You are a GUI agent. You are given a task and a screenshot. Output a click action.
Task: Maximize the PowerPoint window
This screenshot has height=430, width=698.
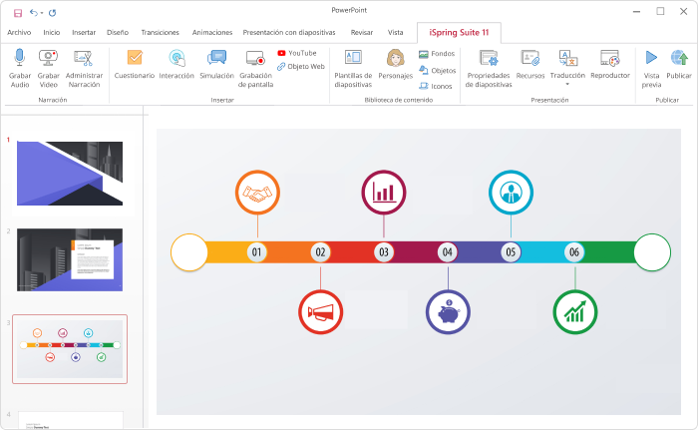[x=660, y=12]
